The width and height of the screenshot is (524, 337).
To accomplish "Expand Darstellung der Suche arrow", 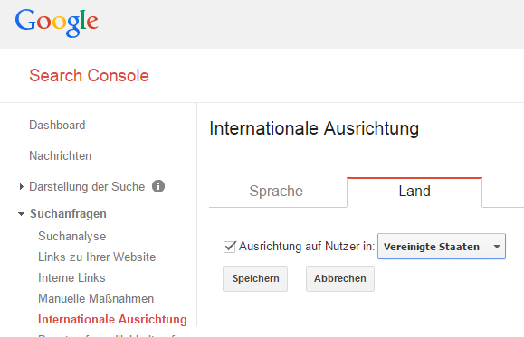I will pyautogui.click(x=22, y=186).
